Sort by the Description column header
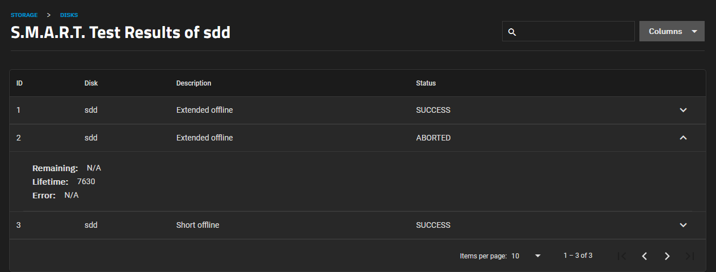Viewport: 716px width, 272px height. pyautogui.click(x=193, y=83)
